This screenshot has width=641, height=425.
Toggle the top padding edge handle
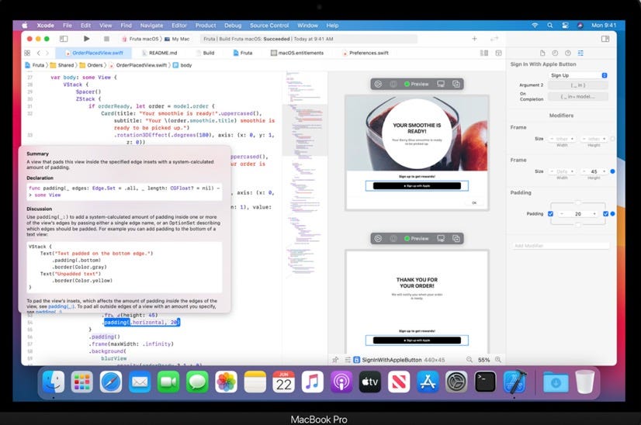[x=578, y=202]
